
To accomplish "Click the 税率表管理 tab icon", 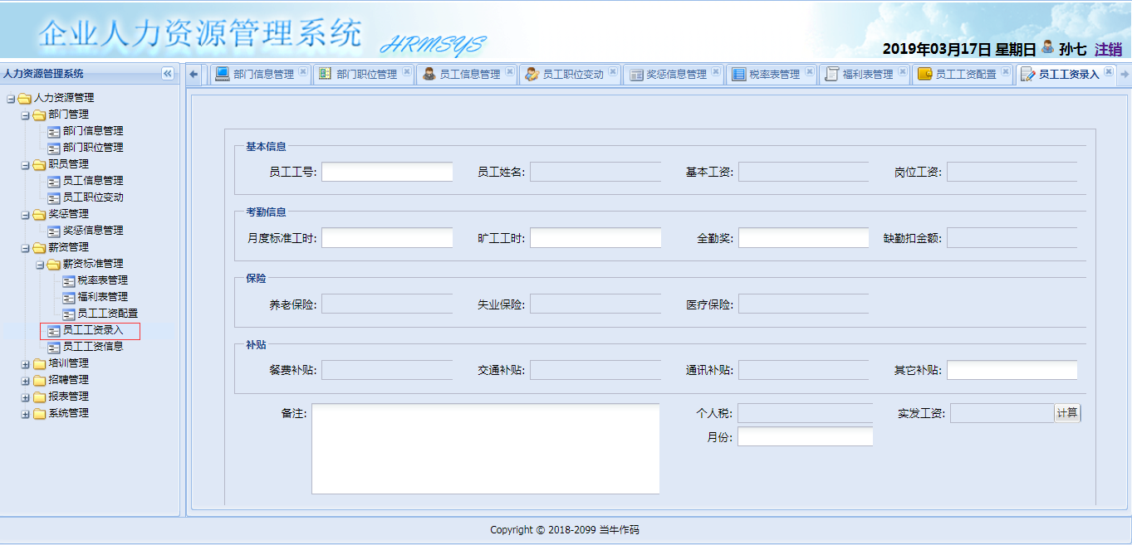I will (739, 74).
